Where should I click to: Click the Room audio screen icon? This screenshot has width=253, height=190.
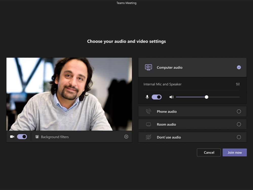(148, 124)
